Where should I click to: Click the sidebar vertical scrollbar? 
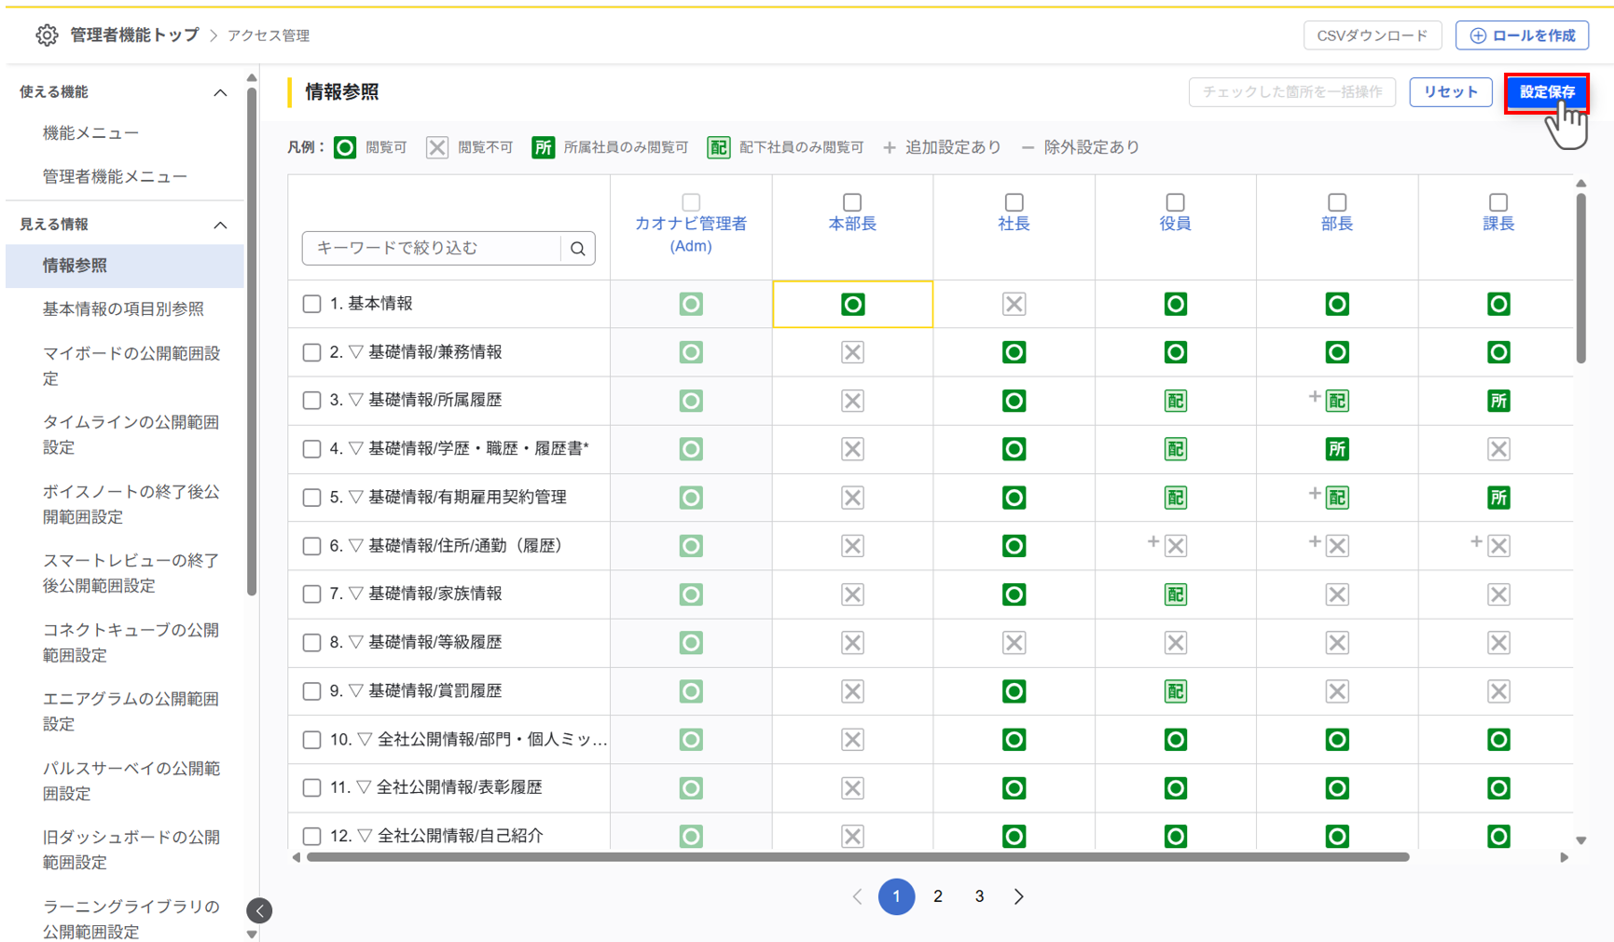click(252, 340)
